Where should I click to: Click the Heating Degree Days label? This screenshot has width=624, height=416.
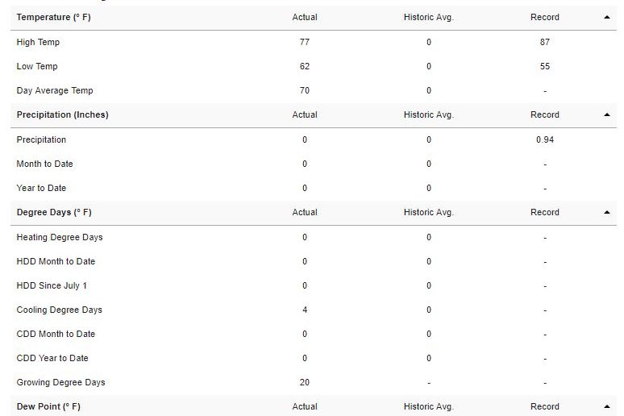tap(60, 237)
